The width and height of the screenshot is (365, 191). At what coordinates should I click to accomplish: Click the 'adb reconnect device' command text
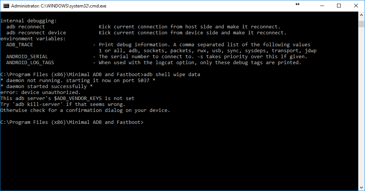[36, 33]
